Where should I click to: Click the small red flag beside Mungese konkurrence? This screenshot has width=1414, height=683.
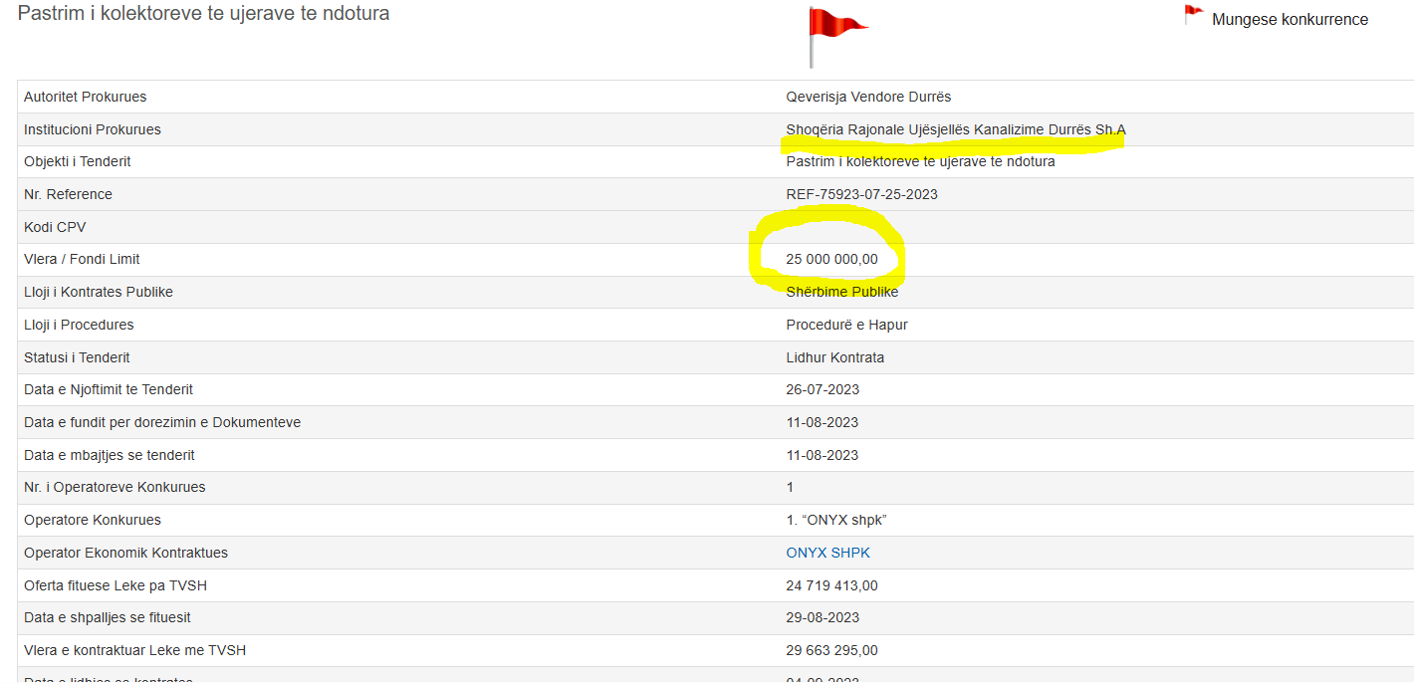pyautogui.click(x=1193, y=16)
